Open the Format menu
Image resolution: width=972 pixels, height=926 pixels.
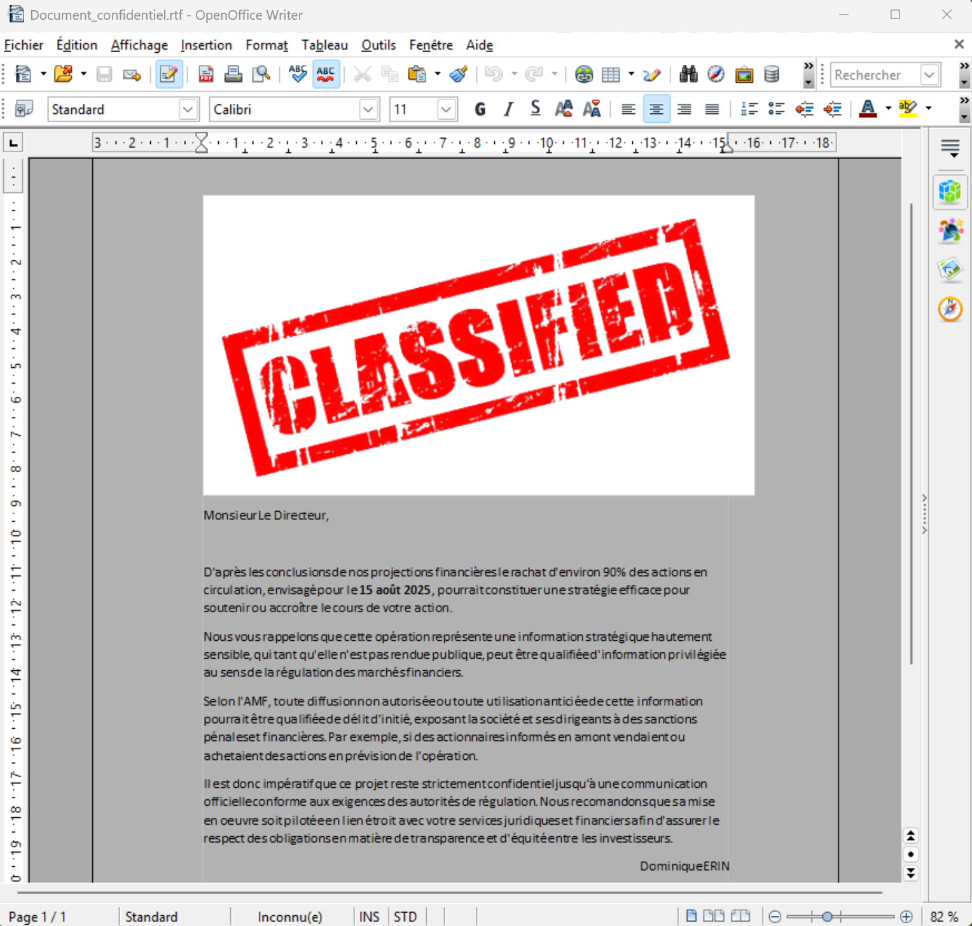pos(266,45)
